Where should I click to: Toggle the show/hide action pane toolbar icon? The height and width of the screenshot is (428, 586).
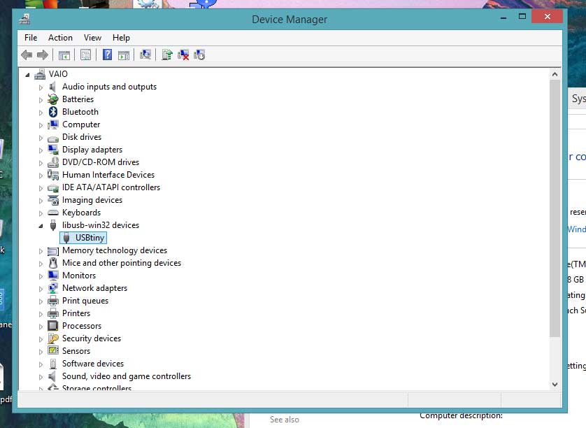[124, 55]
